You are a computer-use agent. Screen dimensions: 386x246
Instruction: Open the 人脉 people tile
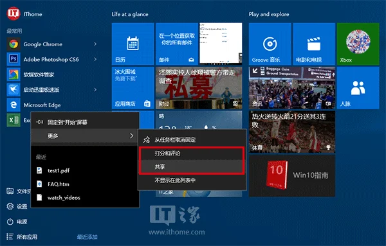tap(358, 88)
